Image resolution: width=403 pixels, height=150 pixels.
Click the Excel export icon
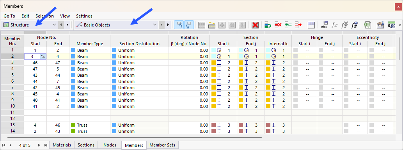coord(367,25)
